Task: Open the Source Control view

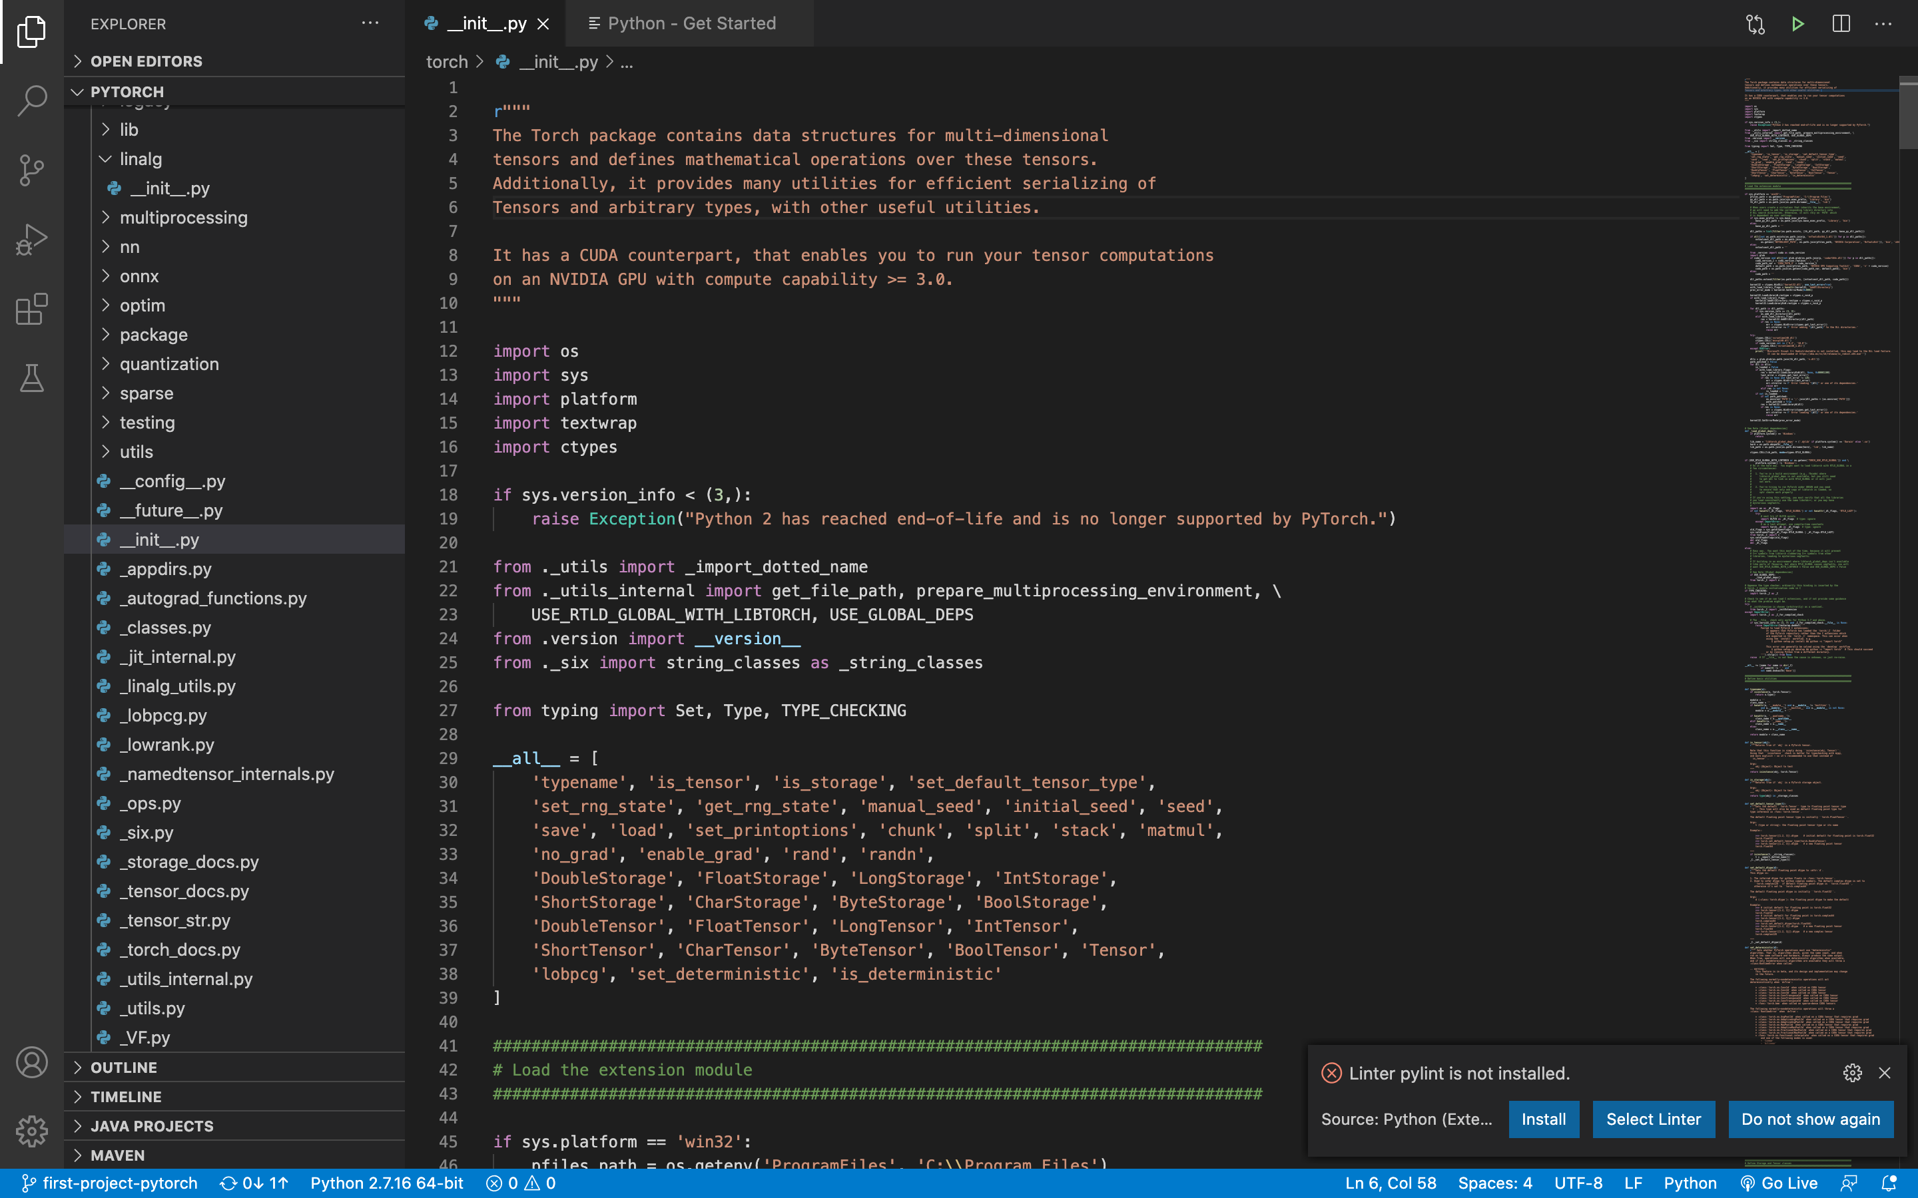Action: coord(32,170)
